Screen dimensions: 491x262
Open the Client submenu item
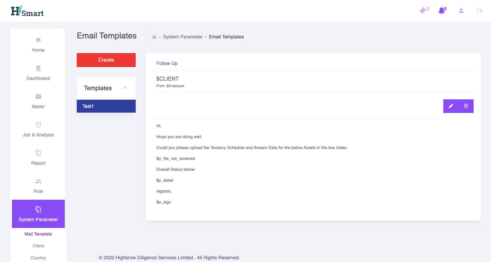38,246
